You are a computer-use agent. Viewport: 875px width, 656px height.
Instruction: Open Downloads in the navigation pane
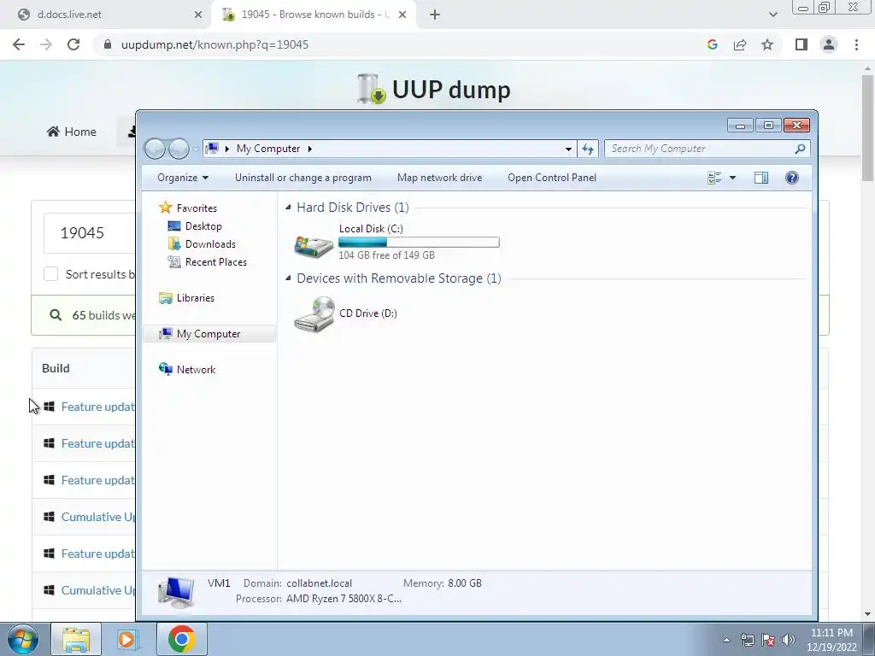(210, 243)
